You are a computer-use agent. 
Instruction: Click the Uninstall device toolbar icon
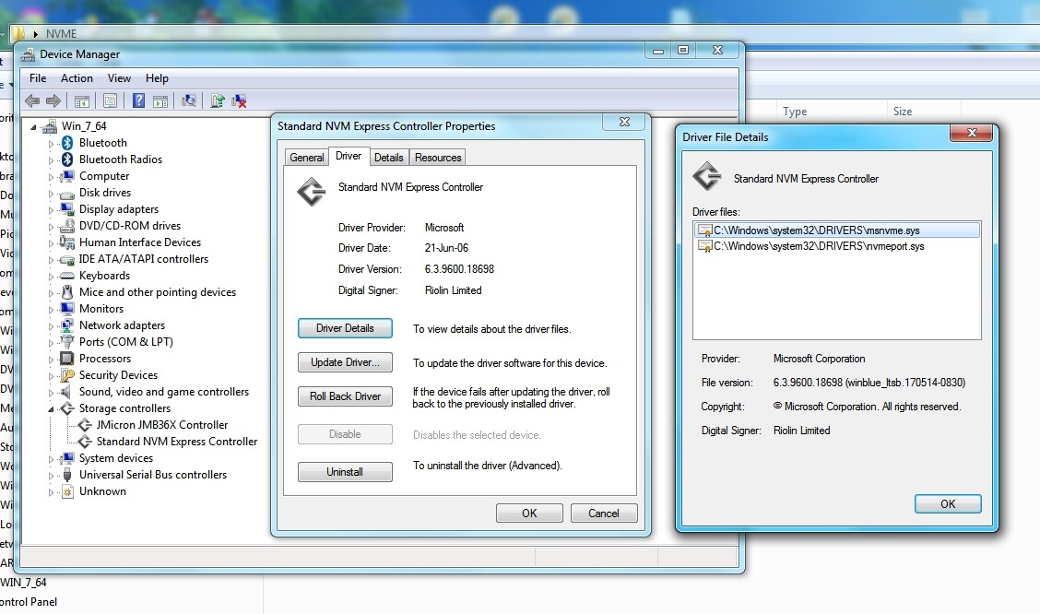click(237, 100)
